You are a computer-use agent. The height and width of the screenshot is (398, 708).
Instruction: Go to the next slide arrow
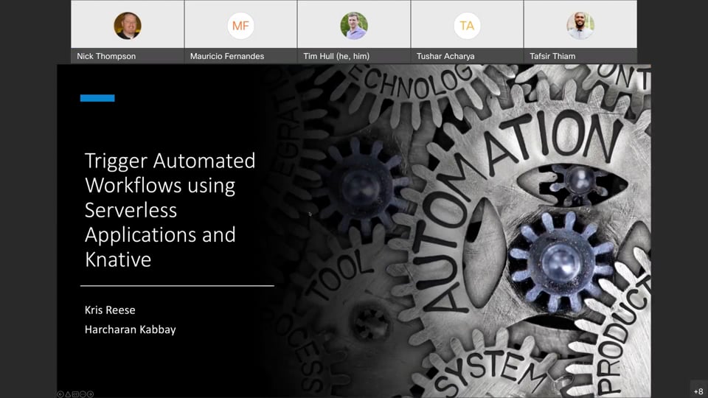tap(90, 394)
